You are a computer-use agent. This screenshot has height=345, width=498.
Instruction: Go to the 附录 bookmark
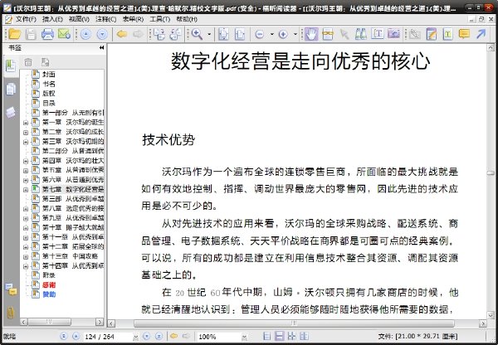click(x=49, y=275)
